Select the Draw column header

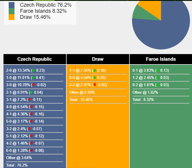[98, 59]
